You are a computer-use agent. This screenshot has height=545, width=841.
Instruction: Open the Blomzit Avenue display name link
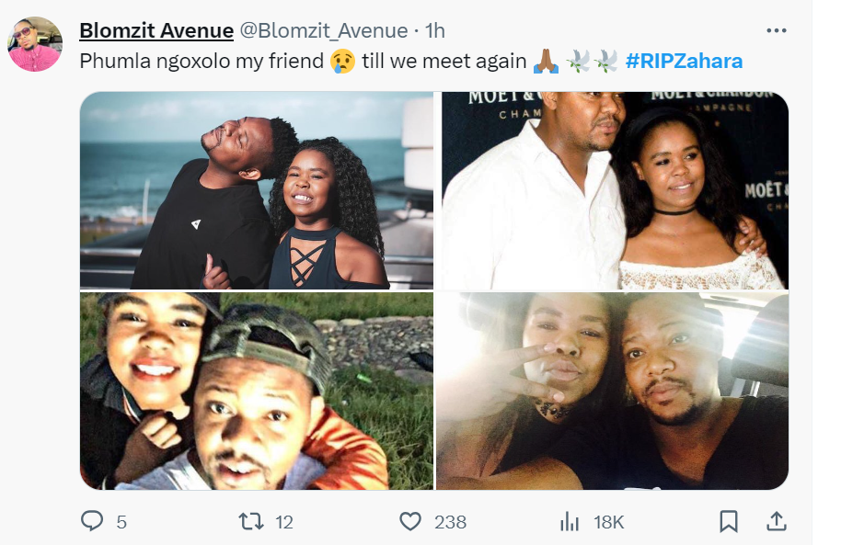[156, 30]
